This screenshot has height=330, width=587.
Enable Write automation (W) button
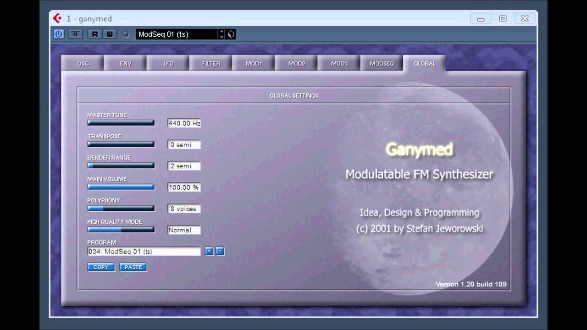[110, 34]
